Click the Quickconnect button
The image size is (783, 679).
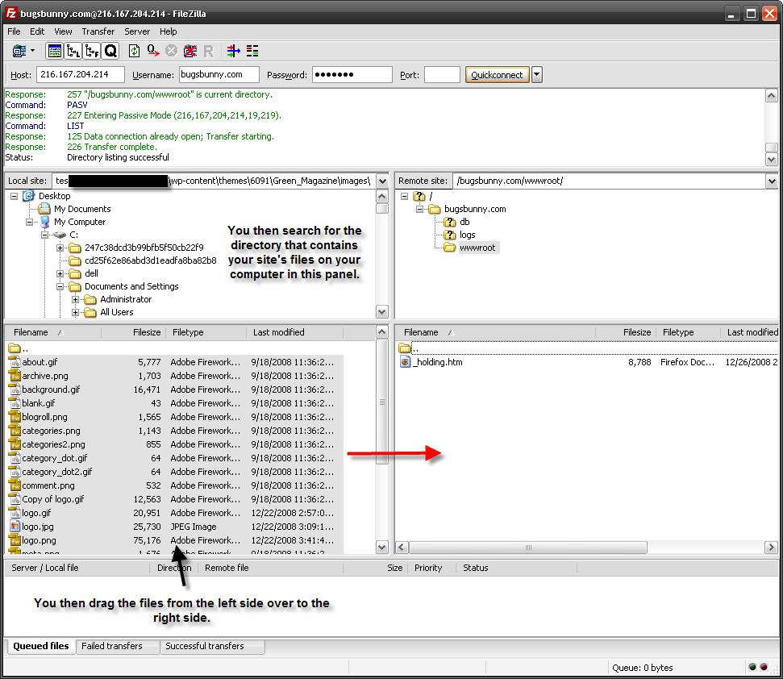click(497, 75)
